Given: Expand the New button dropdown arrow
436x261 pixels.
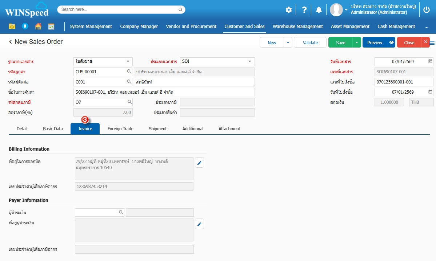Looking at the screenshot, I should (288, 42).
